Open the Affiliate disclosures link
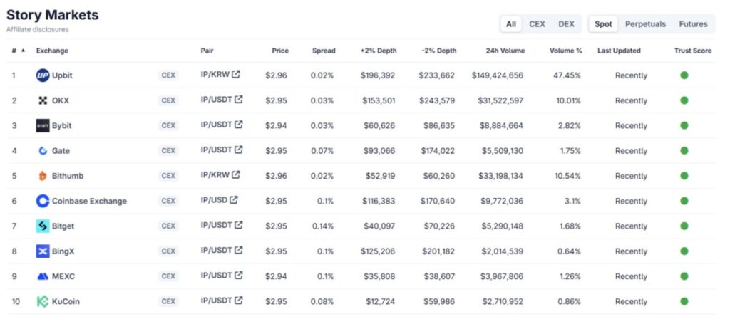Image resolution: width=730 pixels, height=329 pixels. point(38,30)
